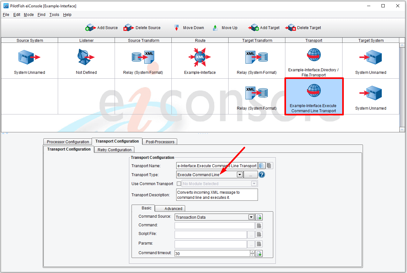Select the Source System icon labeled System Unnamed
This screenshot has width=407, height=273.
(29, 58)
